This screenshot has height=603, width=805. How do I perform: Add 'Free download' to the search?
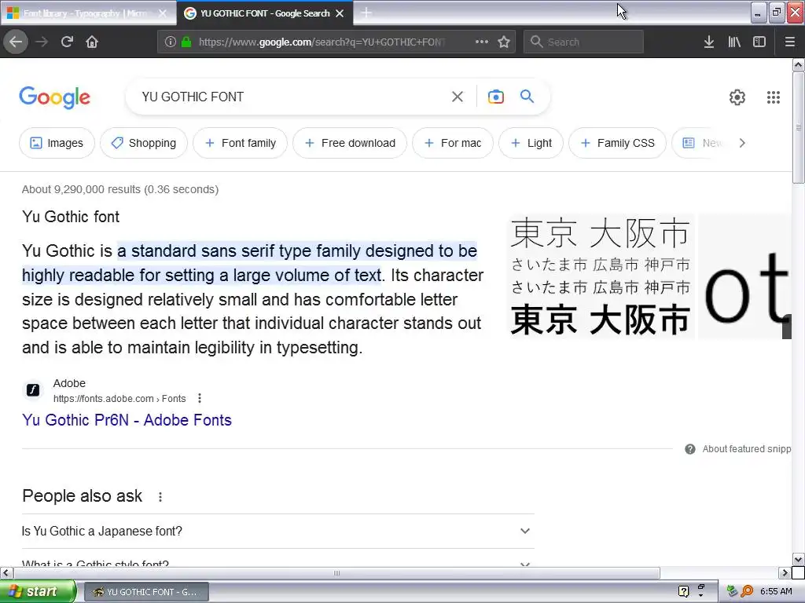click(x=350, y=143)
